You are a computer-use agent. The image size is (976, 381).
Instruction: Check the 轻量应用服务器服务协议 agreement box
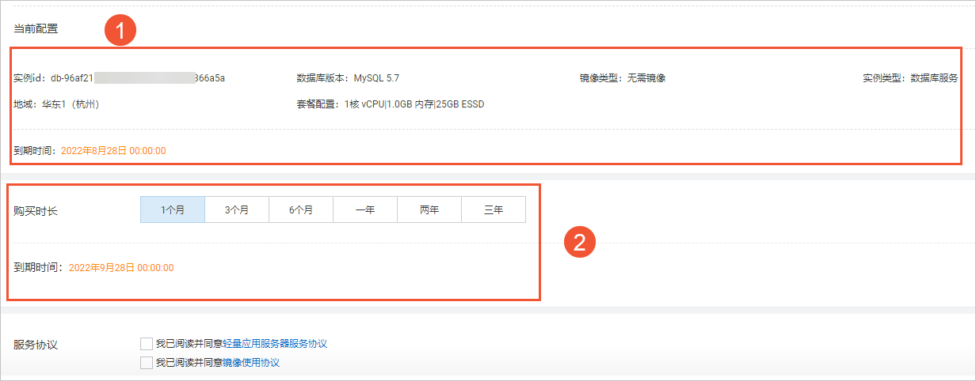click(x=146, y=344)
